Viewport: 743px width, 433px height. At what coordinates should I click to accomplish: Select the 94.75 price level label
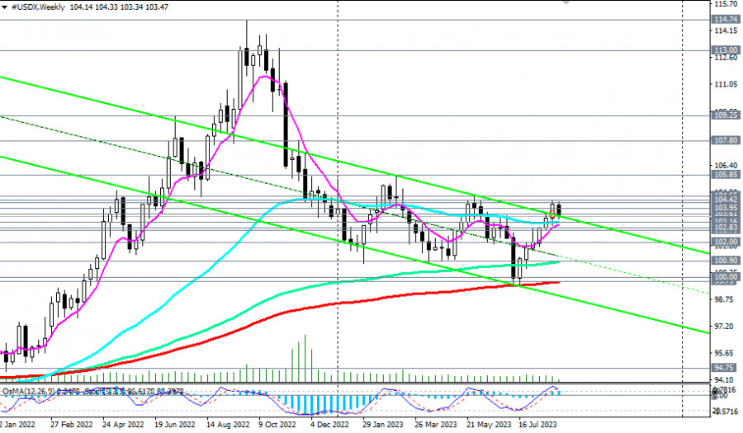click(724, 368)
